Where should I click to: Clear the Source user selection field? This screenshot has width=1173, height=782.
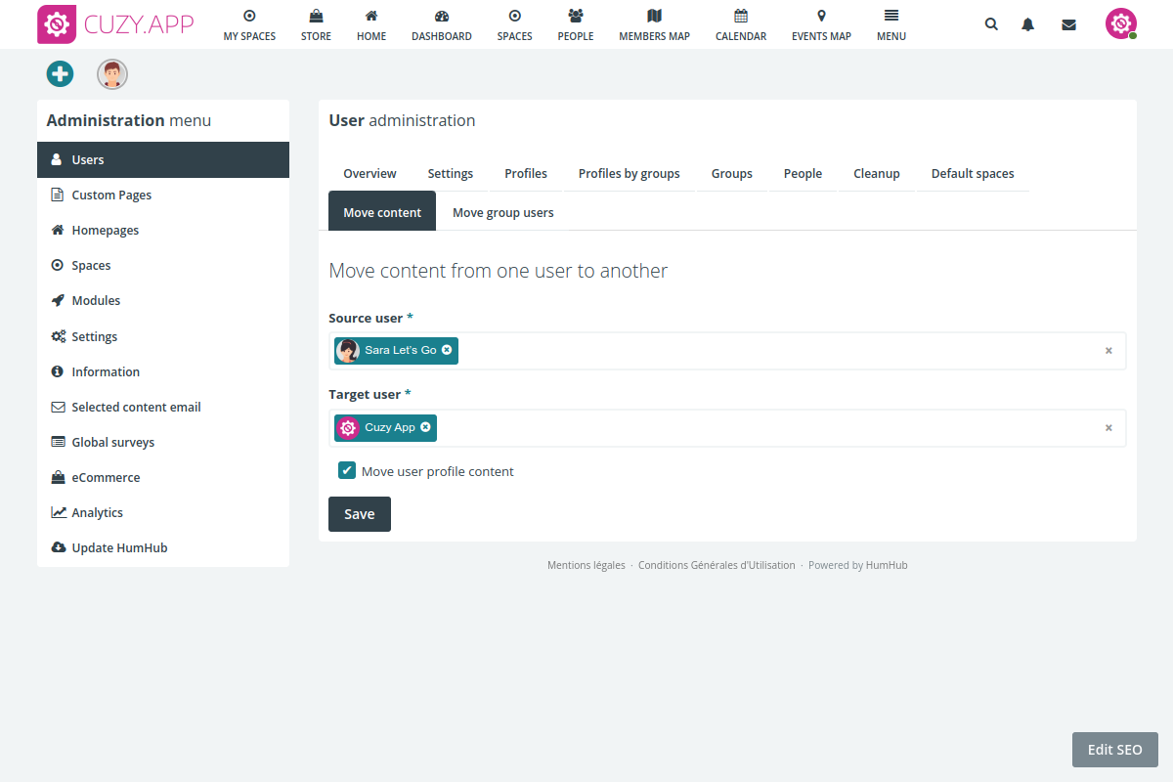click(x=1108, y=351)
